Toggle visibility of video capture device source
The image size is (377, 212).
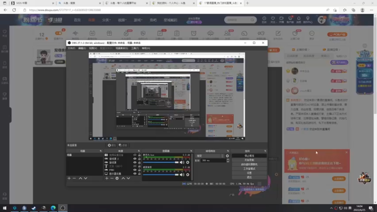click(135, 155)
